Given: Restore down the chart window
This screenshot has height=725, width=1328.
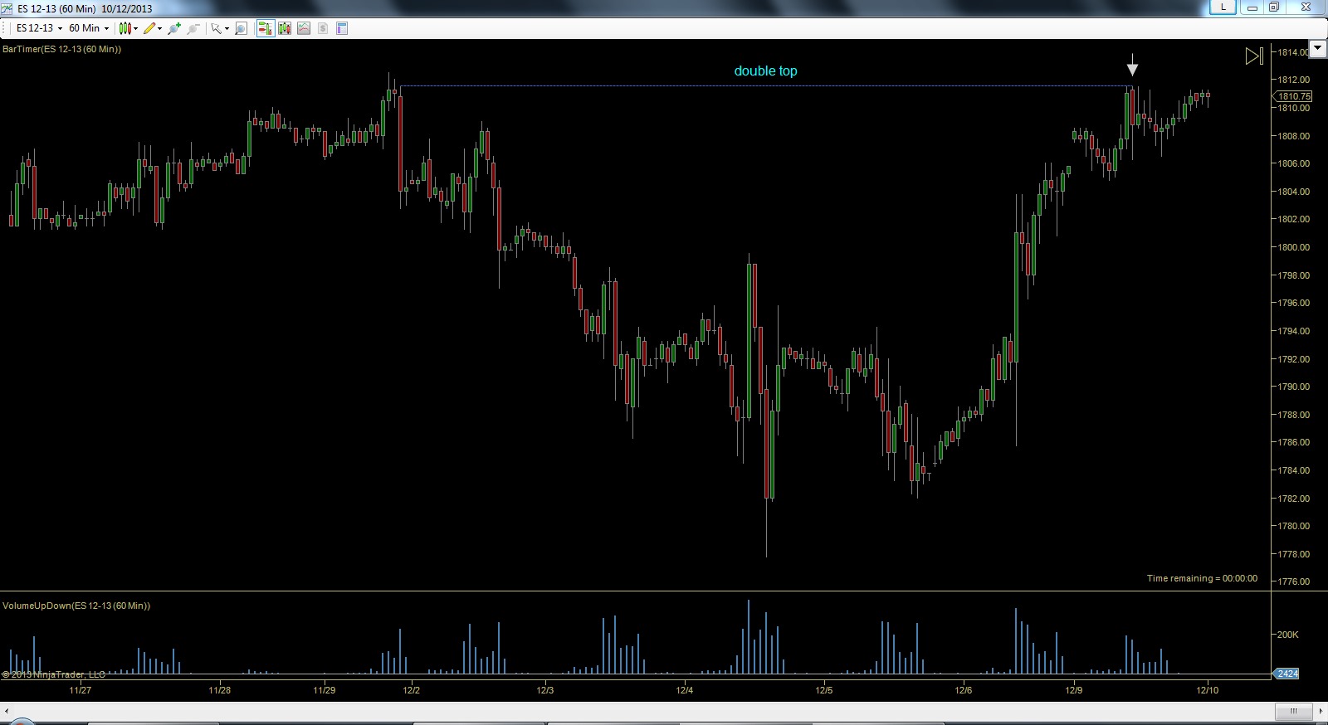Looking at the screenshot, I should [x=1274, y=7].
